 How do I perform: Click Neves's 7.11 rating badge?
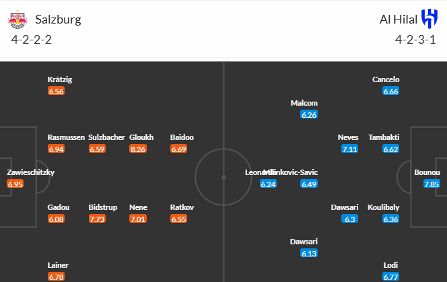pos(350,149)
